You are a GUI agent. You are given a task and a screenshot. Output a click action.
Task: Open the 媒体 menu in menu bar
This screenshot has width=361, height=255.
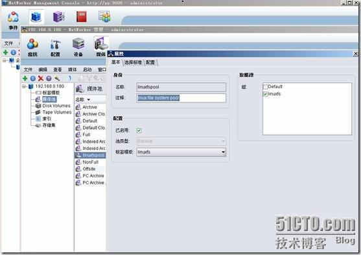click(x=72, y=69)
